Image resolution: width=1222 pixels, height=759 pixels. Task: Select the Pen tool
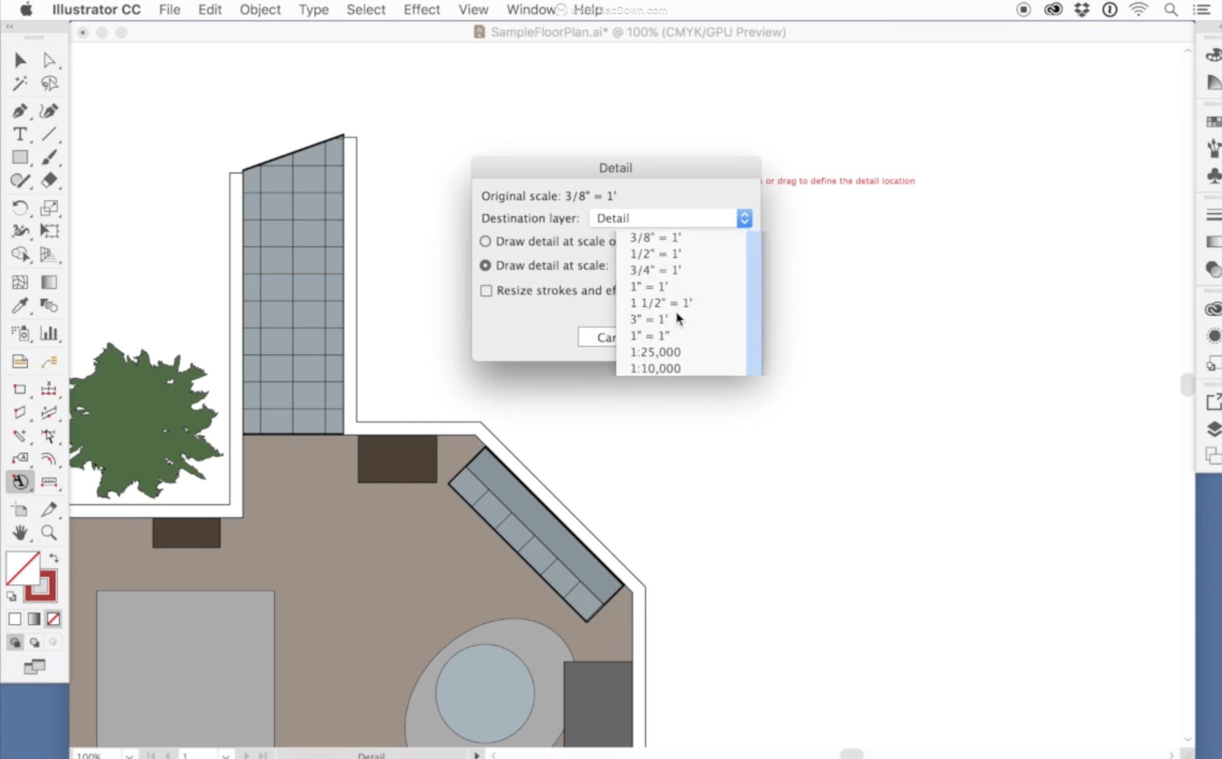click(20, 111)
